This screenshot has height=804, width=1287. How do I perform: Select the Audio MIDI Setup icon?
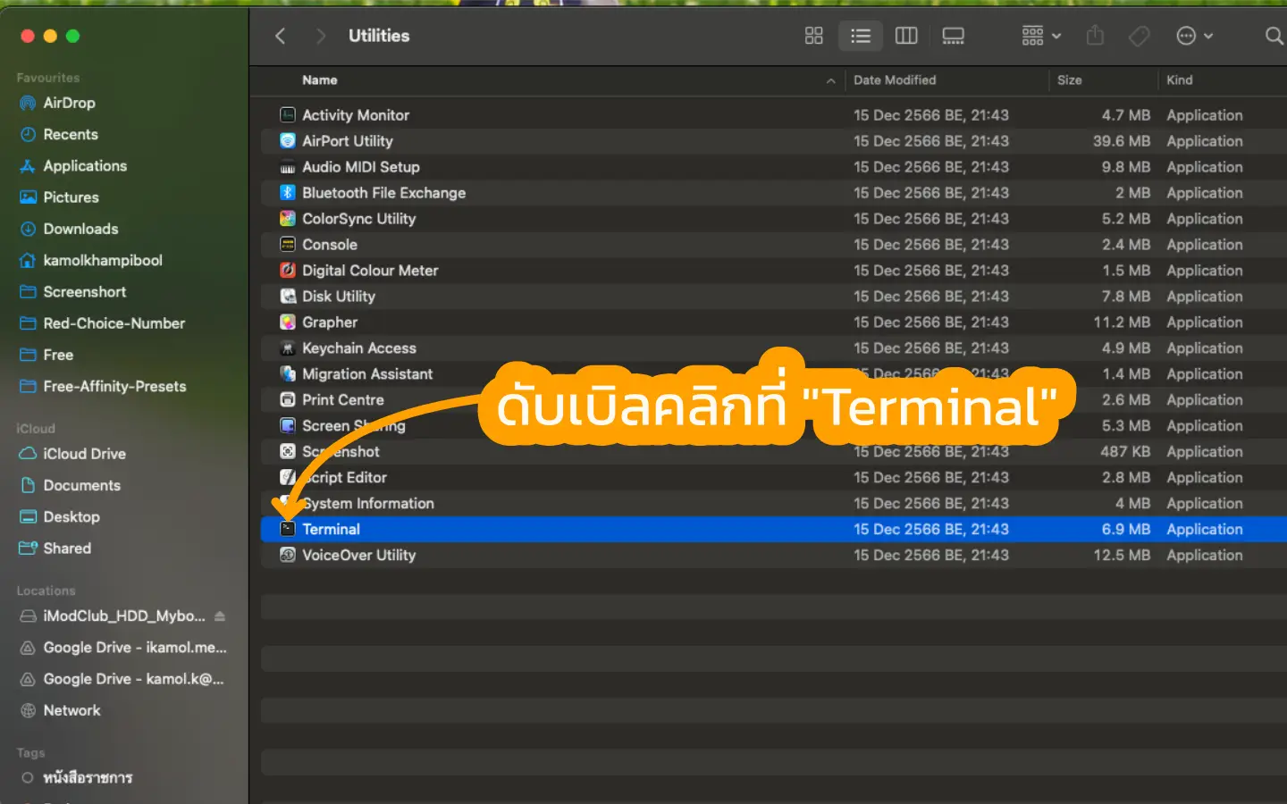pyautogui.click(x=288, y=167)
